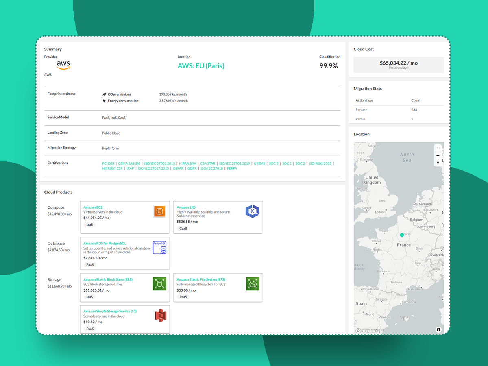Click the AWS: EU (Paris) location link

[201, 65]
